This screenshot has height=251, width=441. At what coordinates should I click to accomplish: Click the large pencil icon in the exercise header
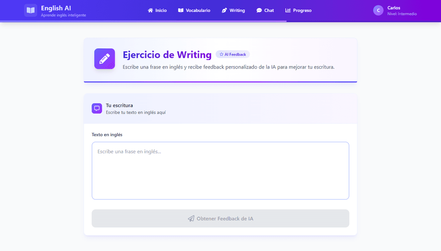(105, 59)
